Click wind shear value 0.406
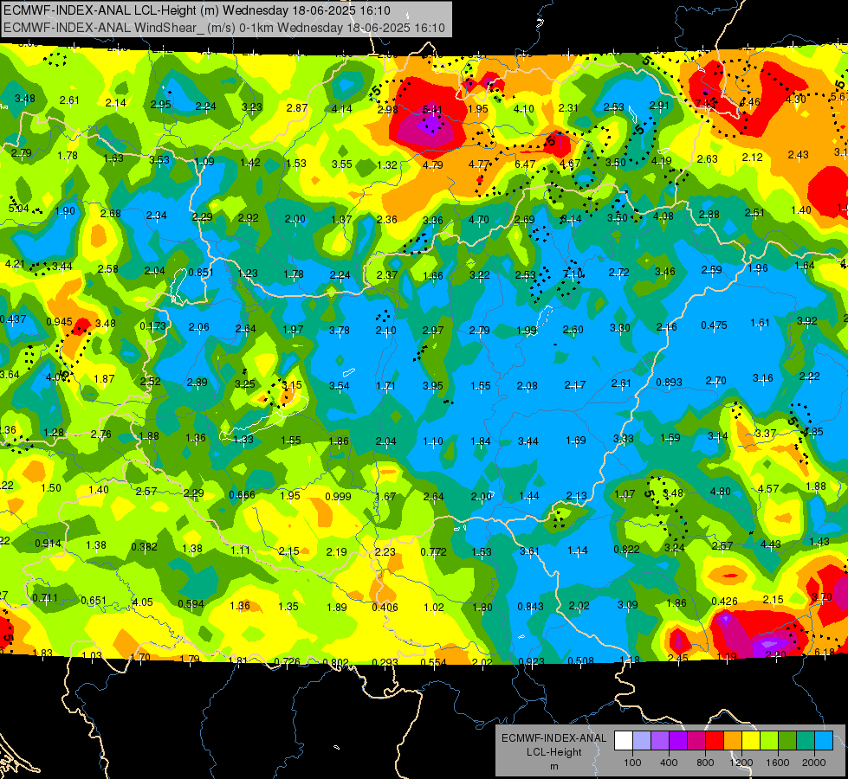The height and width of the screenshot is (779, 848). 385,607
